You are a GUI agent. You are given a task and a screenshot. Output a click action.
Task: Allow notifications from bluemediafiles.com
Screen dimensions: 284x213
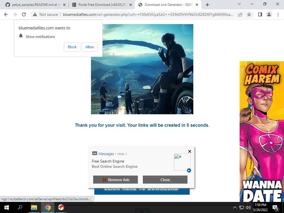point(90,47)
